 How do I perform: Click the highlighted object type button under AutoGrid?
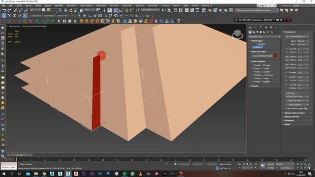point(257,47)
